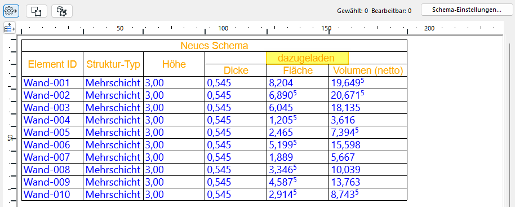Viewport: 515px width, 207px height.
Task: Select cell Wand-001
Action: tap(52, 83)
